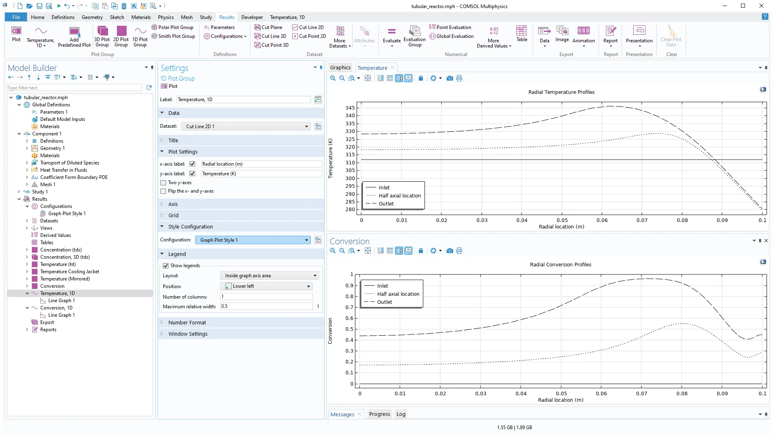This screenshot has width=774, height=434.
Task: Click the Table icon in ribbon
Action: 522,31
